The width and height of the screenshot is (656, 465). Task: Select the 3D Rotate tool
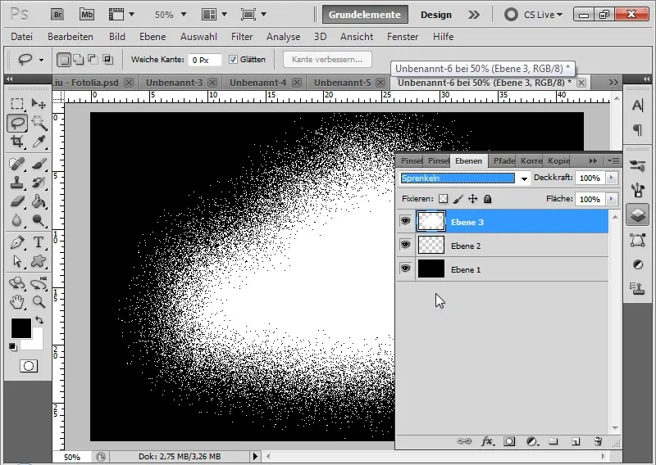coord(17,282)
